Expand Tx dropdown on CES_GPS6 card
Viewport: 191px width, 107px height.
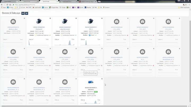click(x=176, y=39)
